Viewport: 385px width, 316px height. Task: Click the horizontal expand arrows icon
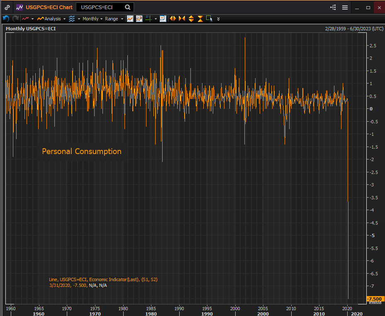tap(173, 19)
